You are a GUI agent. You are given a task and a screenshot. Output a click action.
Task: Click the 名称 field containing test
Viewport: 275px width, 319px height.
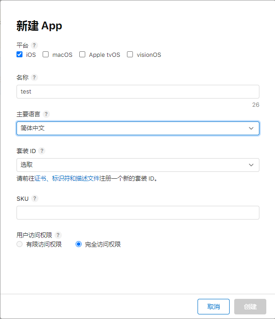pyautogui.click(x=137, y=92)
